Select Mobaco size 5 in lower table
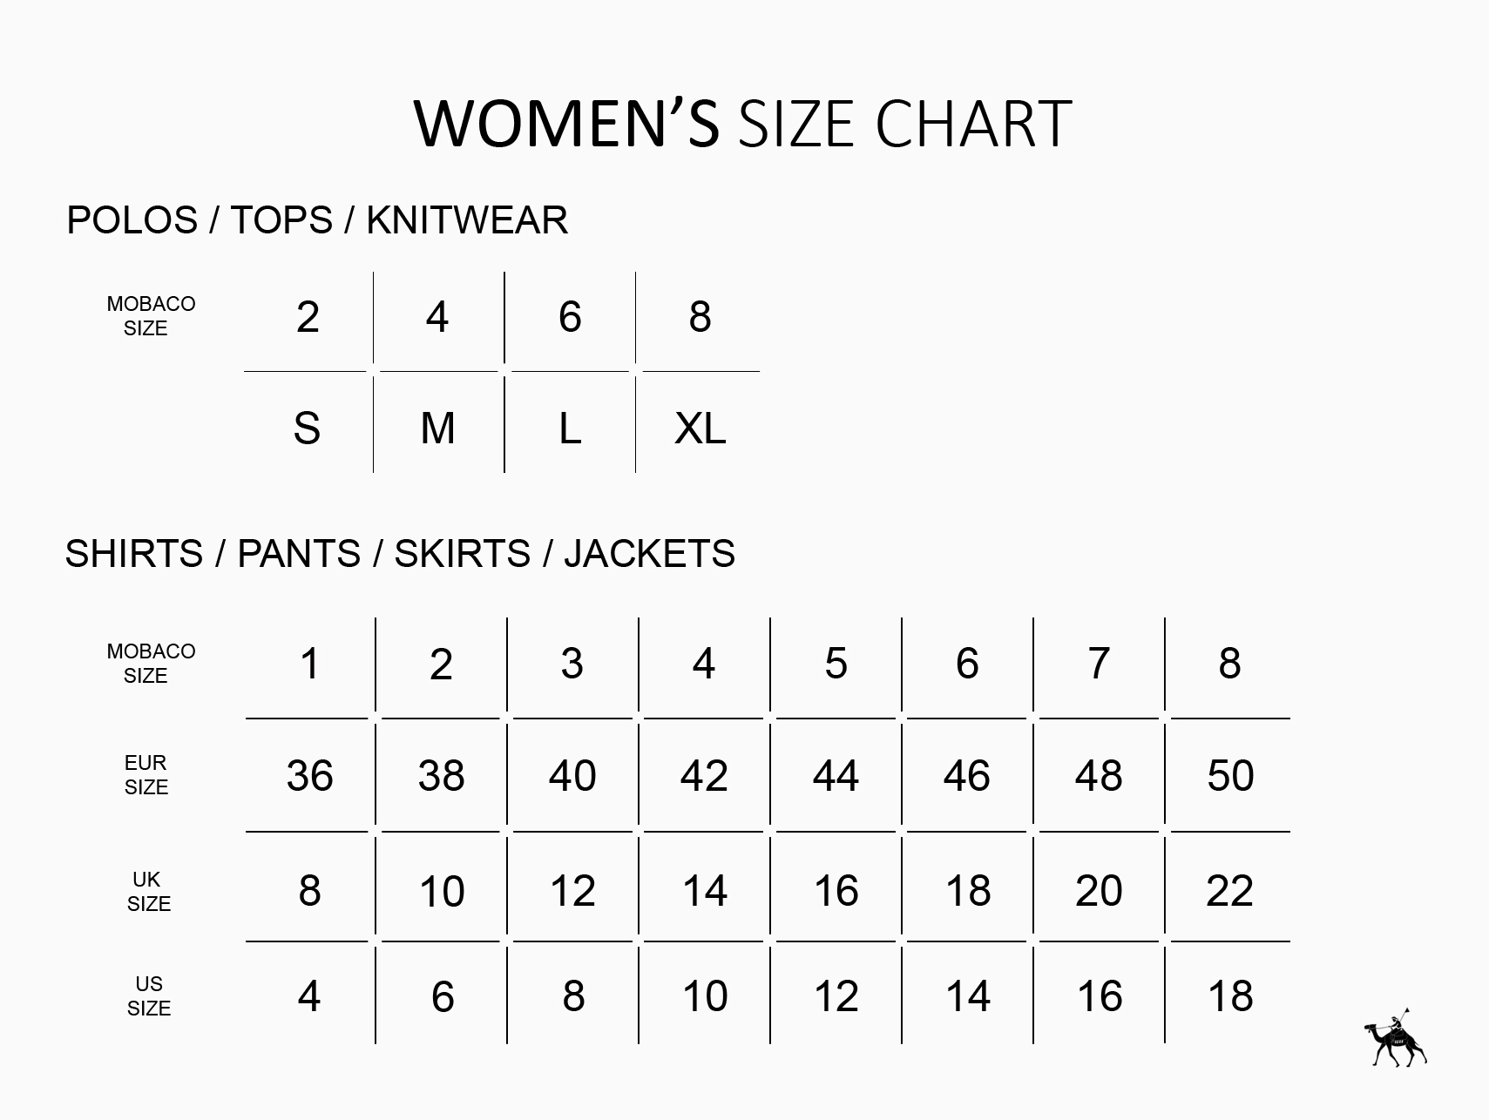 tap(836, 664)
